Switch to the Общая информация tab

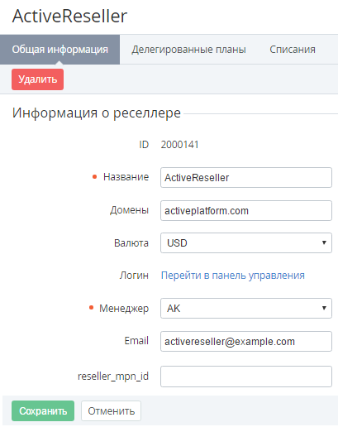pyautogui.click(x=60, y=50)
